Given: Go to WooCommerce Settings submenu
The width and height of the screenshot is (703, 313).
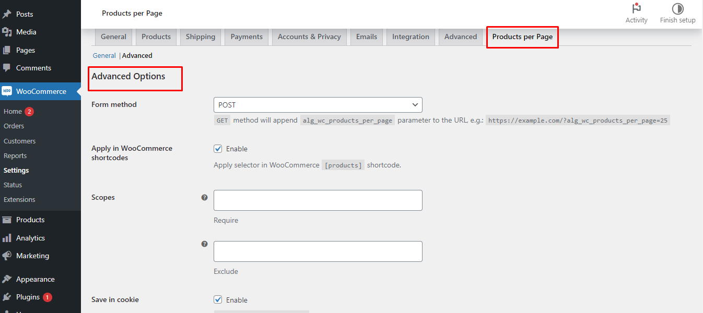Looking at the screenshot, I should pos(16,170).
